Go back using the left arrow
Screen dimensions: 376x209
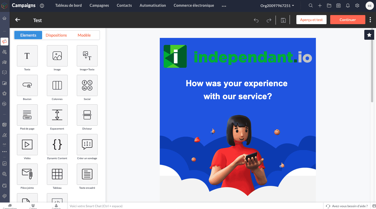pos(18,20)
